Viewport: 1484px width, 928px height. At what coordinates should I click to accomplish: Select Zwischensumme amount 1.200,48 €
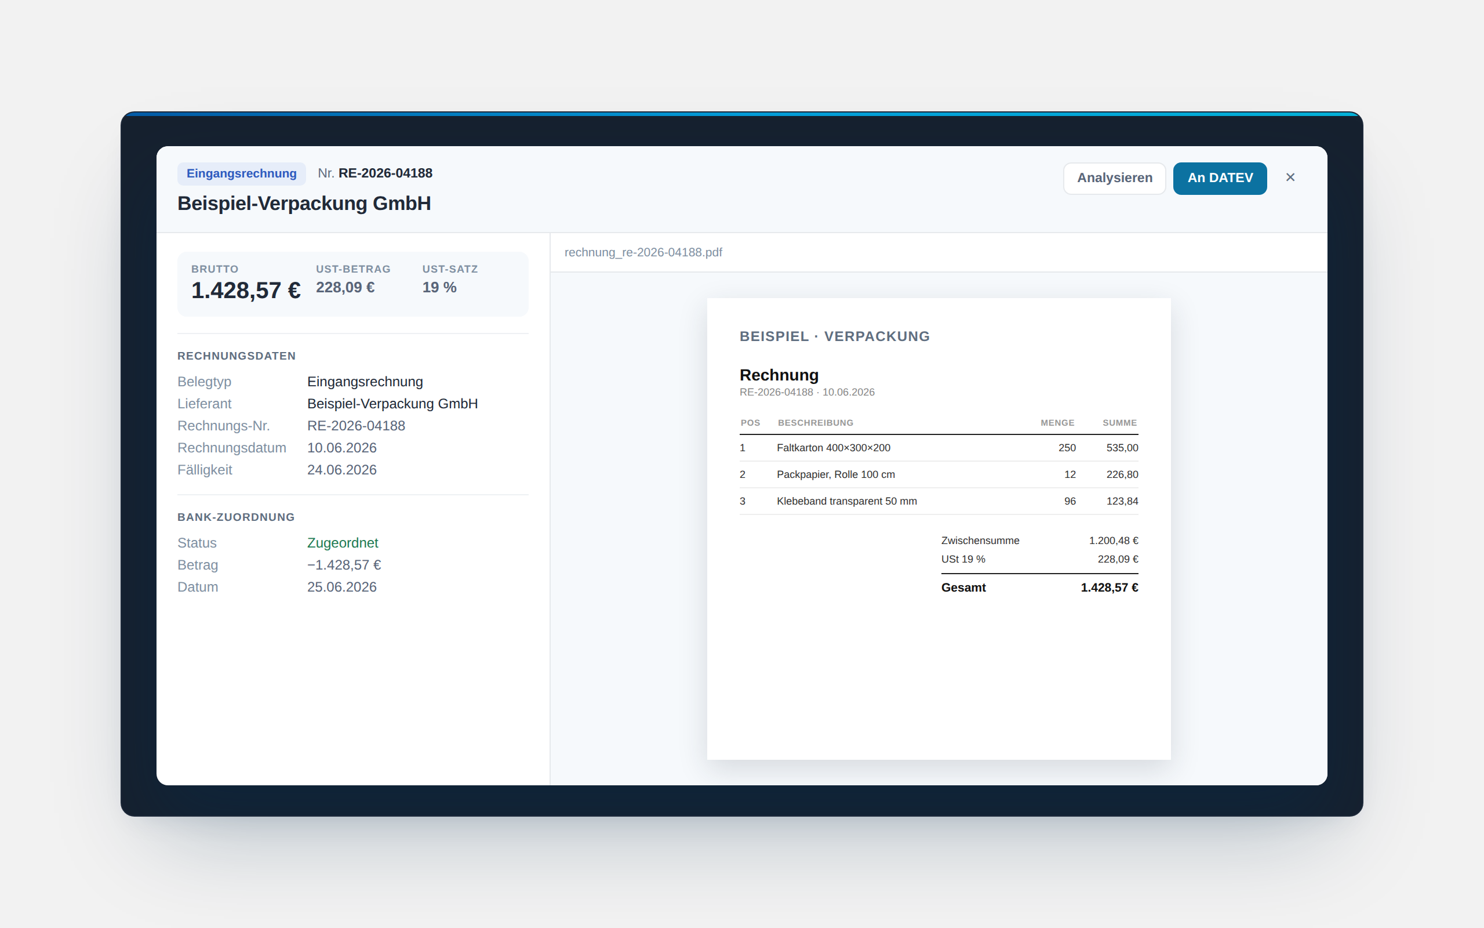click(x=1114, y=541)
